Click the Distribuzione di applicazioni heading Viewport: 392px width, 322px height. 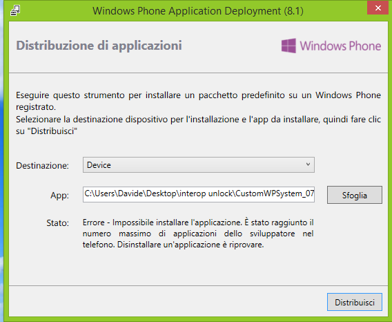pos(99,46)
